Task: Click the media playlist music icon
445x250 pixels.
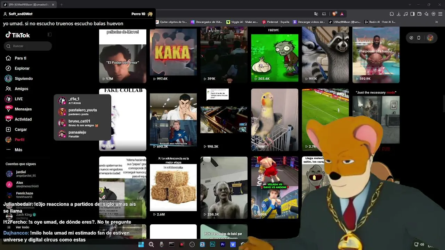Action: tap(406, 14)
